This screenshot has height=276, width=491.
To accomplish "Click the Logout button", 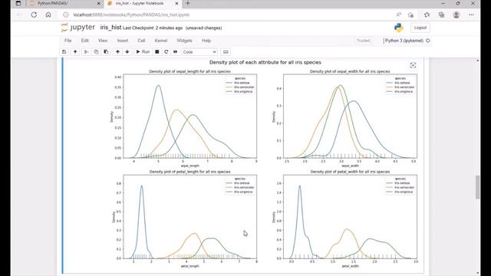I will (x=420, y=28).
